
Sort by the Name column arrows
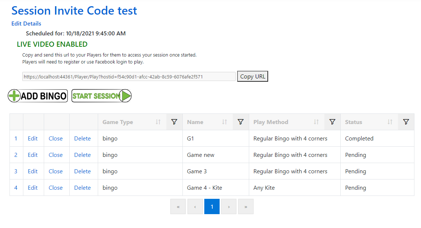[x=224, y=122]
